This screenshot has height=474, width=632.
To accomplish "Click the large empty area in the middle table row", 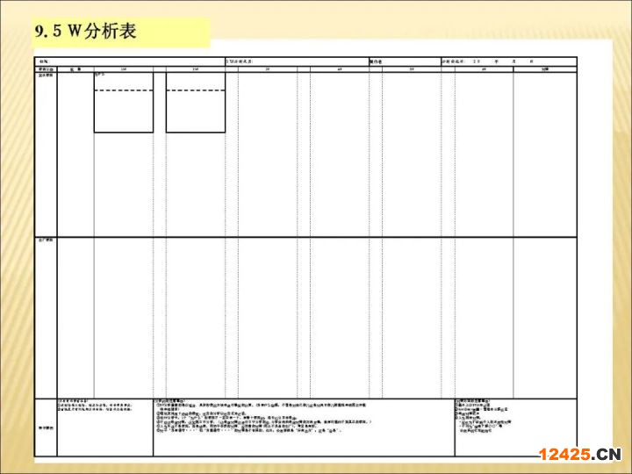I will point(334,316).
